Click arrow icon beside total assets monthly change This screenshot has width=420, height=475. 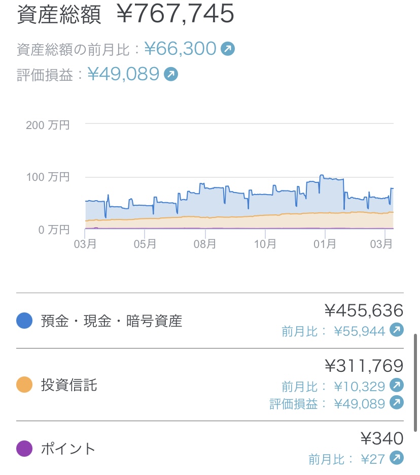(228, 49)
